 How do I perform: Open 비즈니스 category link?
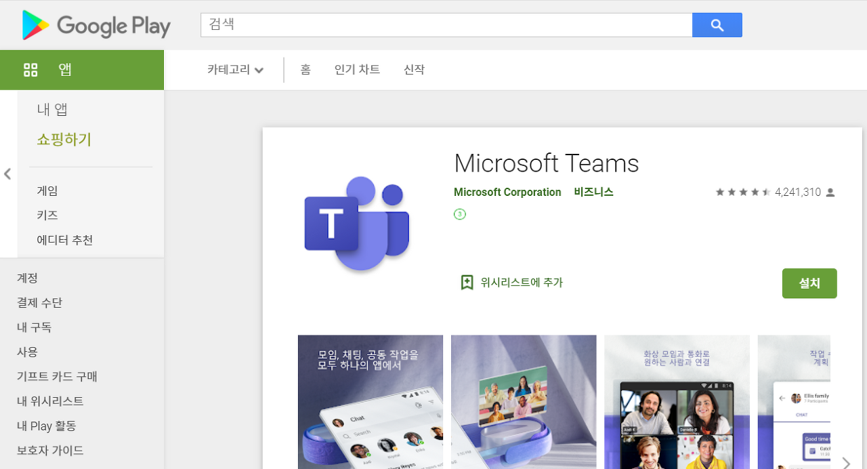coord(593,192)
